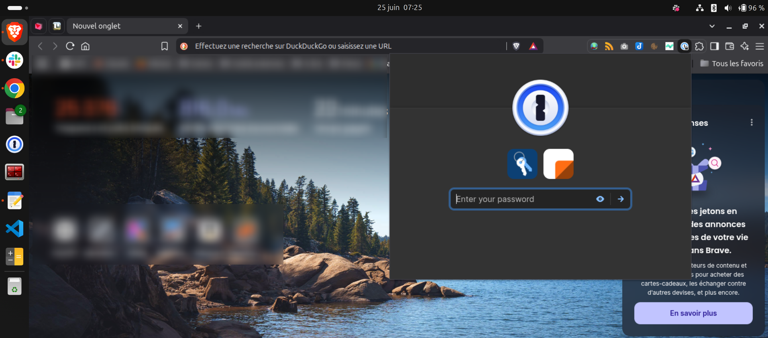Open the text editor notepad in dock
Screen dimensions: 768x338
[x=14, y=200]
